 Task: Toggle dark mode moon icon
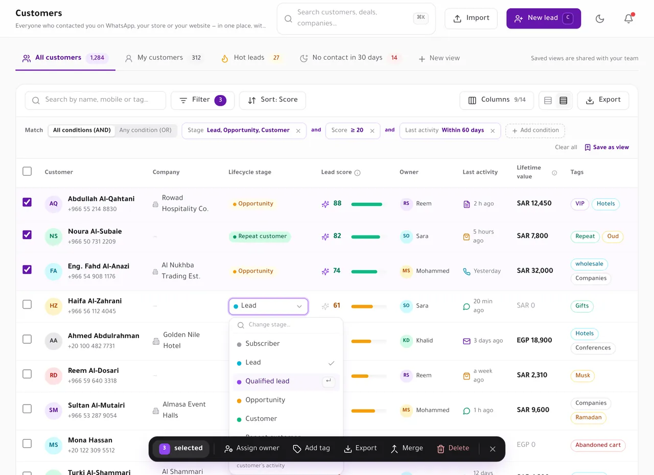600,18
